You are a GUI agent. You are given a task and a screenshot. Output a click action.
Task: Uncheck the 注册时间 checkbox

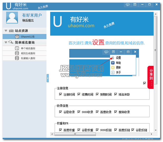point(61,94)
